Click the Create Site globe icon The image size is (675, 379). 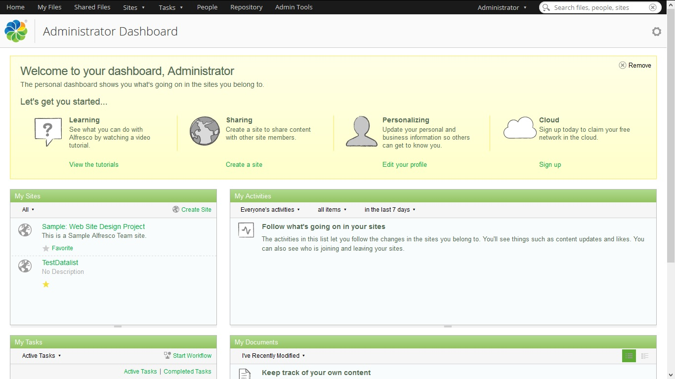pyautogui.click(x=176, y=209)
